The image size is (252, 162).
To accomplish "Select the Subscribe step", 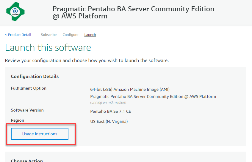I will pyautogui.click(x=48, y=35).
